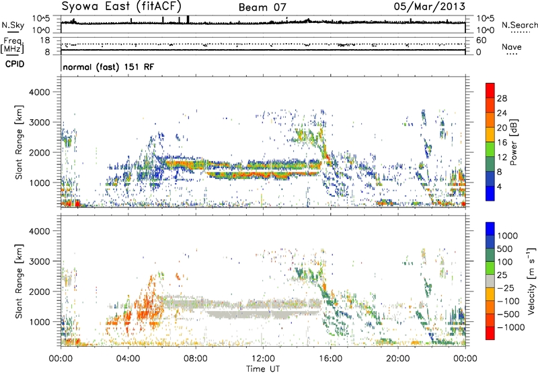The height and width of the screenshot is (373, 538).
Task: Click "-25" on the Velocity colorbar scale
Action: coord(505,287)
